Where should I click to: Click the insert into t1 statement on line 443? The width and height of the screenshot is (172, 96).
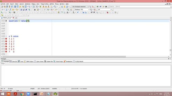pyautogui.click(x=19, y=21)
